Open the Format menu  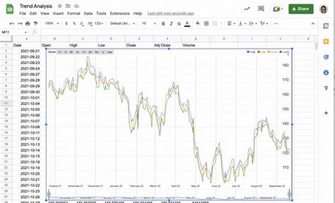(x=74, y=13)
